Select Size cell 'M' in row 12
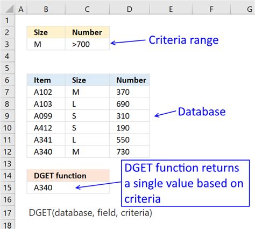 coord(87,152)
